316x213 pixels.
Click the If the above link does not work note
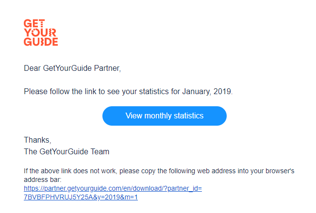[x=159, y=175]
